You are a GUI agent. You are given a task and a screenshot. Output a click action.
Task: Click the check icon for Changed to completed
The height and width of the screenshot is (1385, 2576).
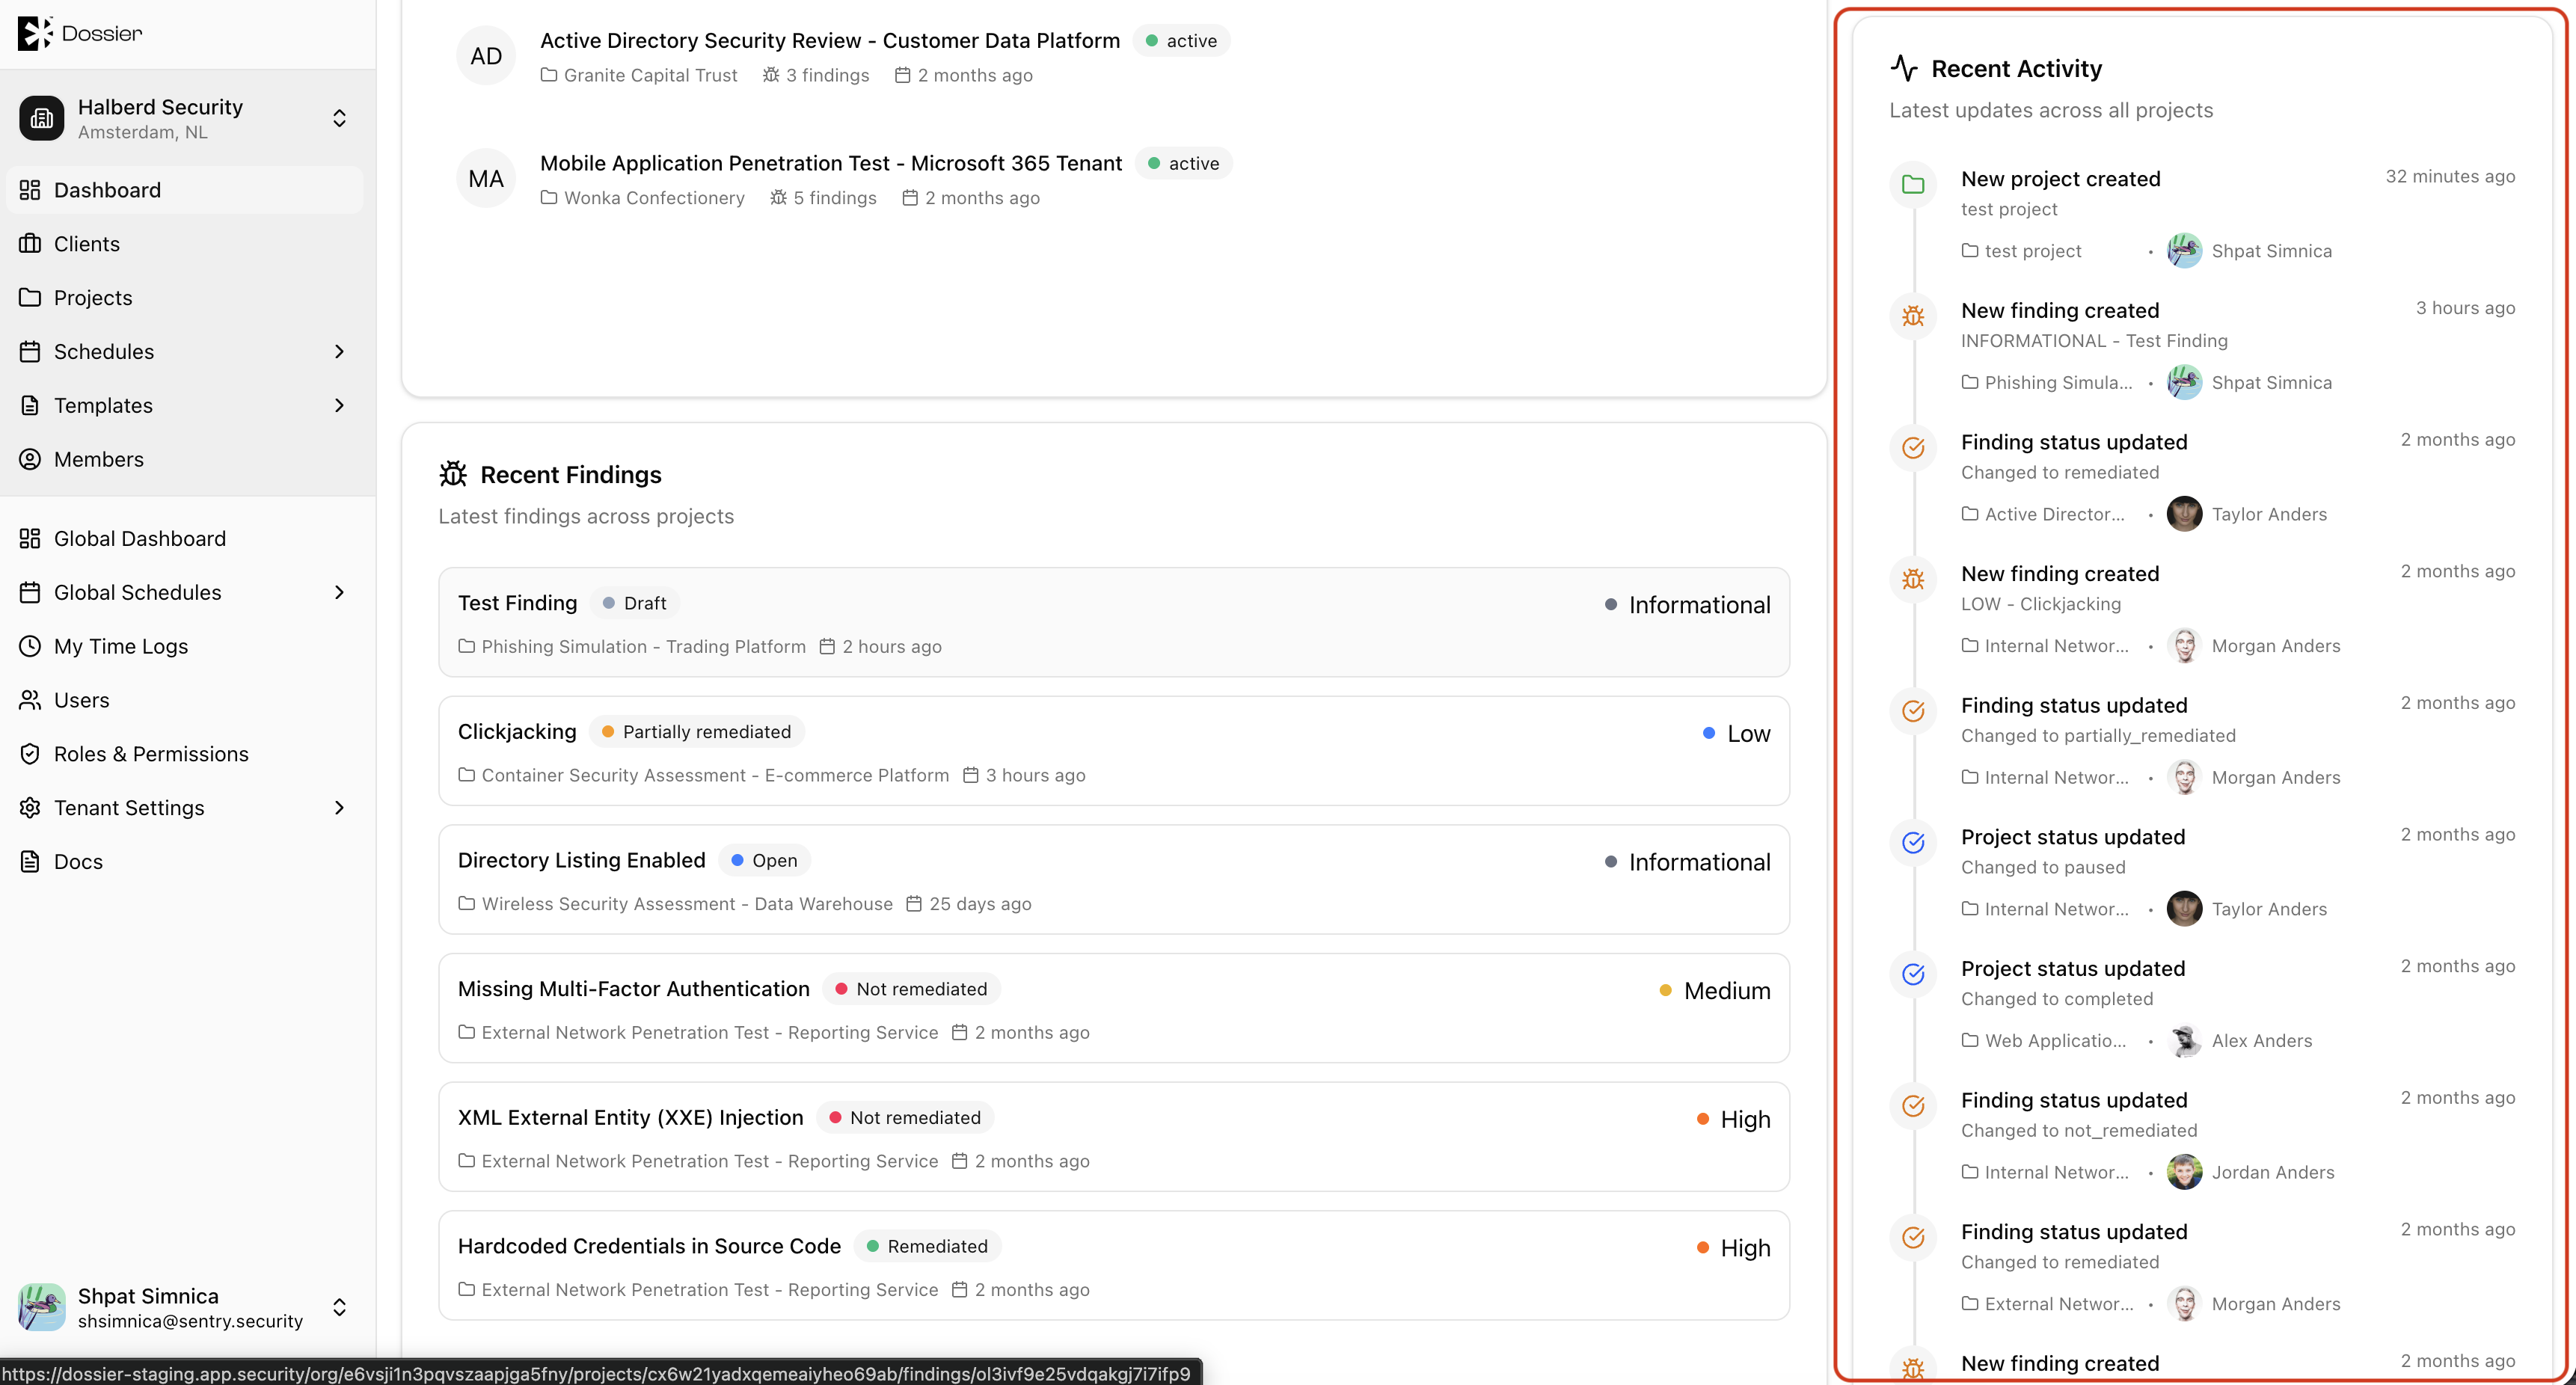(1913, 974)
